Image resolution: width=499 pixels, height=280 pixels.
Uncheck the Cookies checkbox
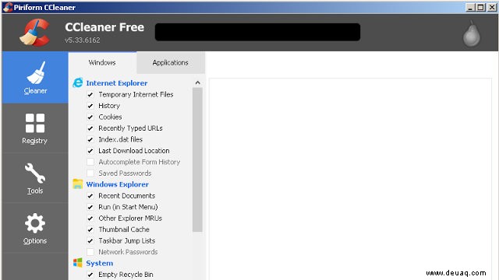tap(90, 117)
